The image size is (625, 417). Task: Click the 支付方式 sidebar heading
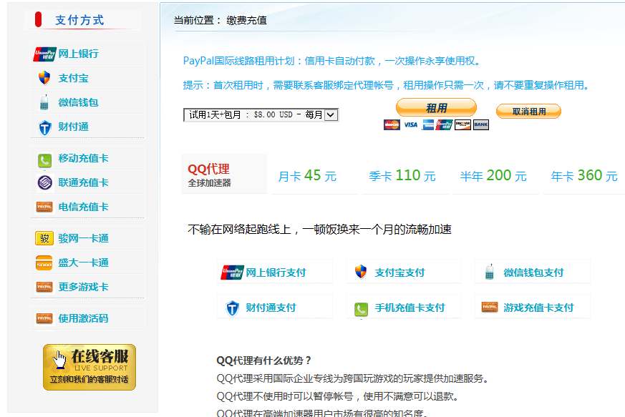coord(79,20)
